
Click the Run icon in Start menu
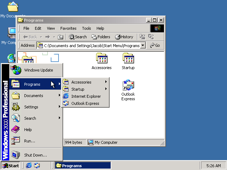[16, 141]
